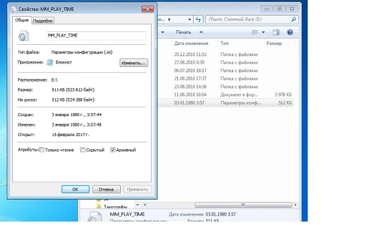Show more toolbar commands chevron

tap(201, 32)
